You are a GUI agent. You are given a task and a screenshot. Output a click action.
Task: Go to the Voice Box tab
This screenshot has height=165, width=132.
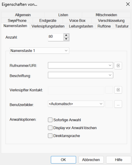pos(77,21)
